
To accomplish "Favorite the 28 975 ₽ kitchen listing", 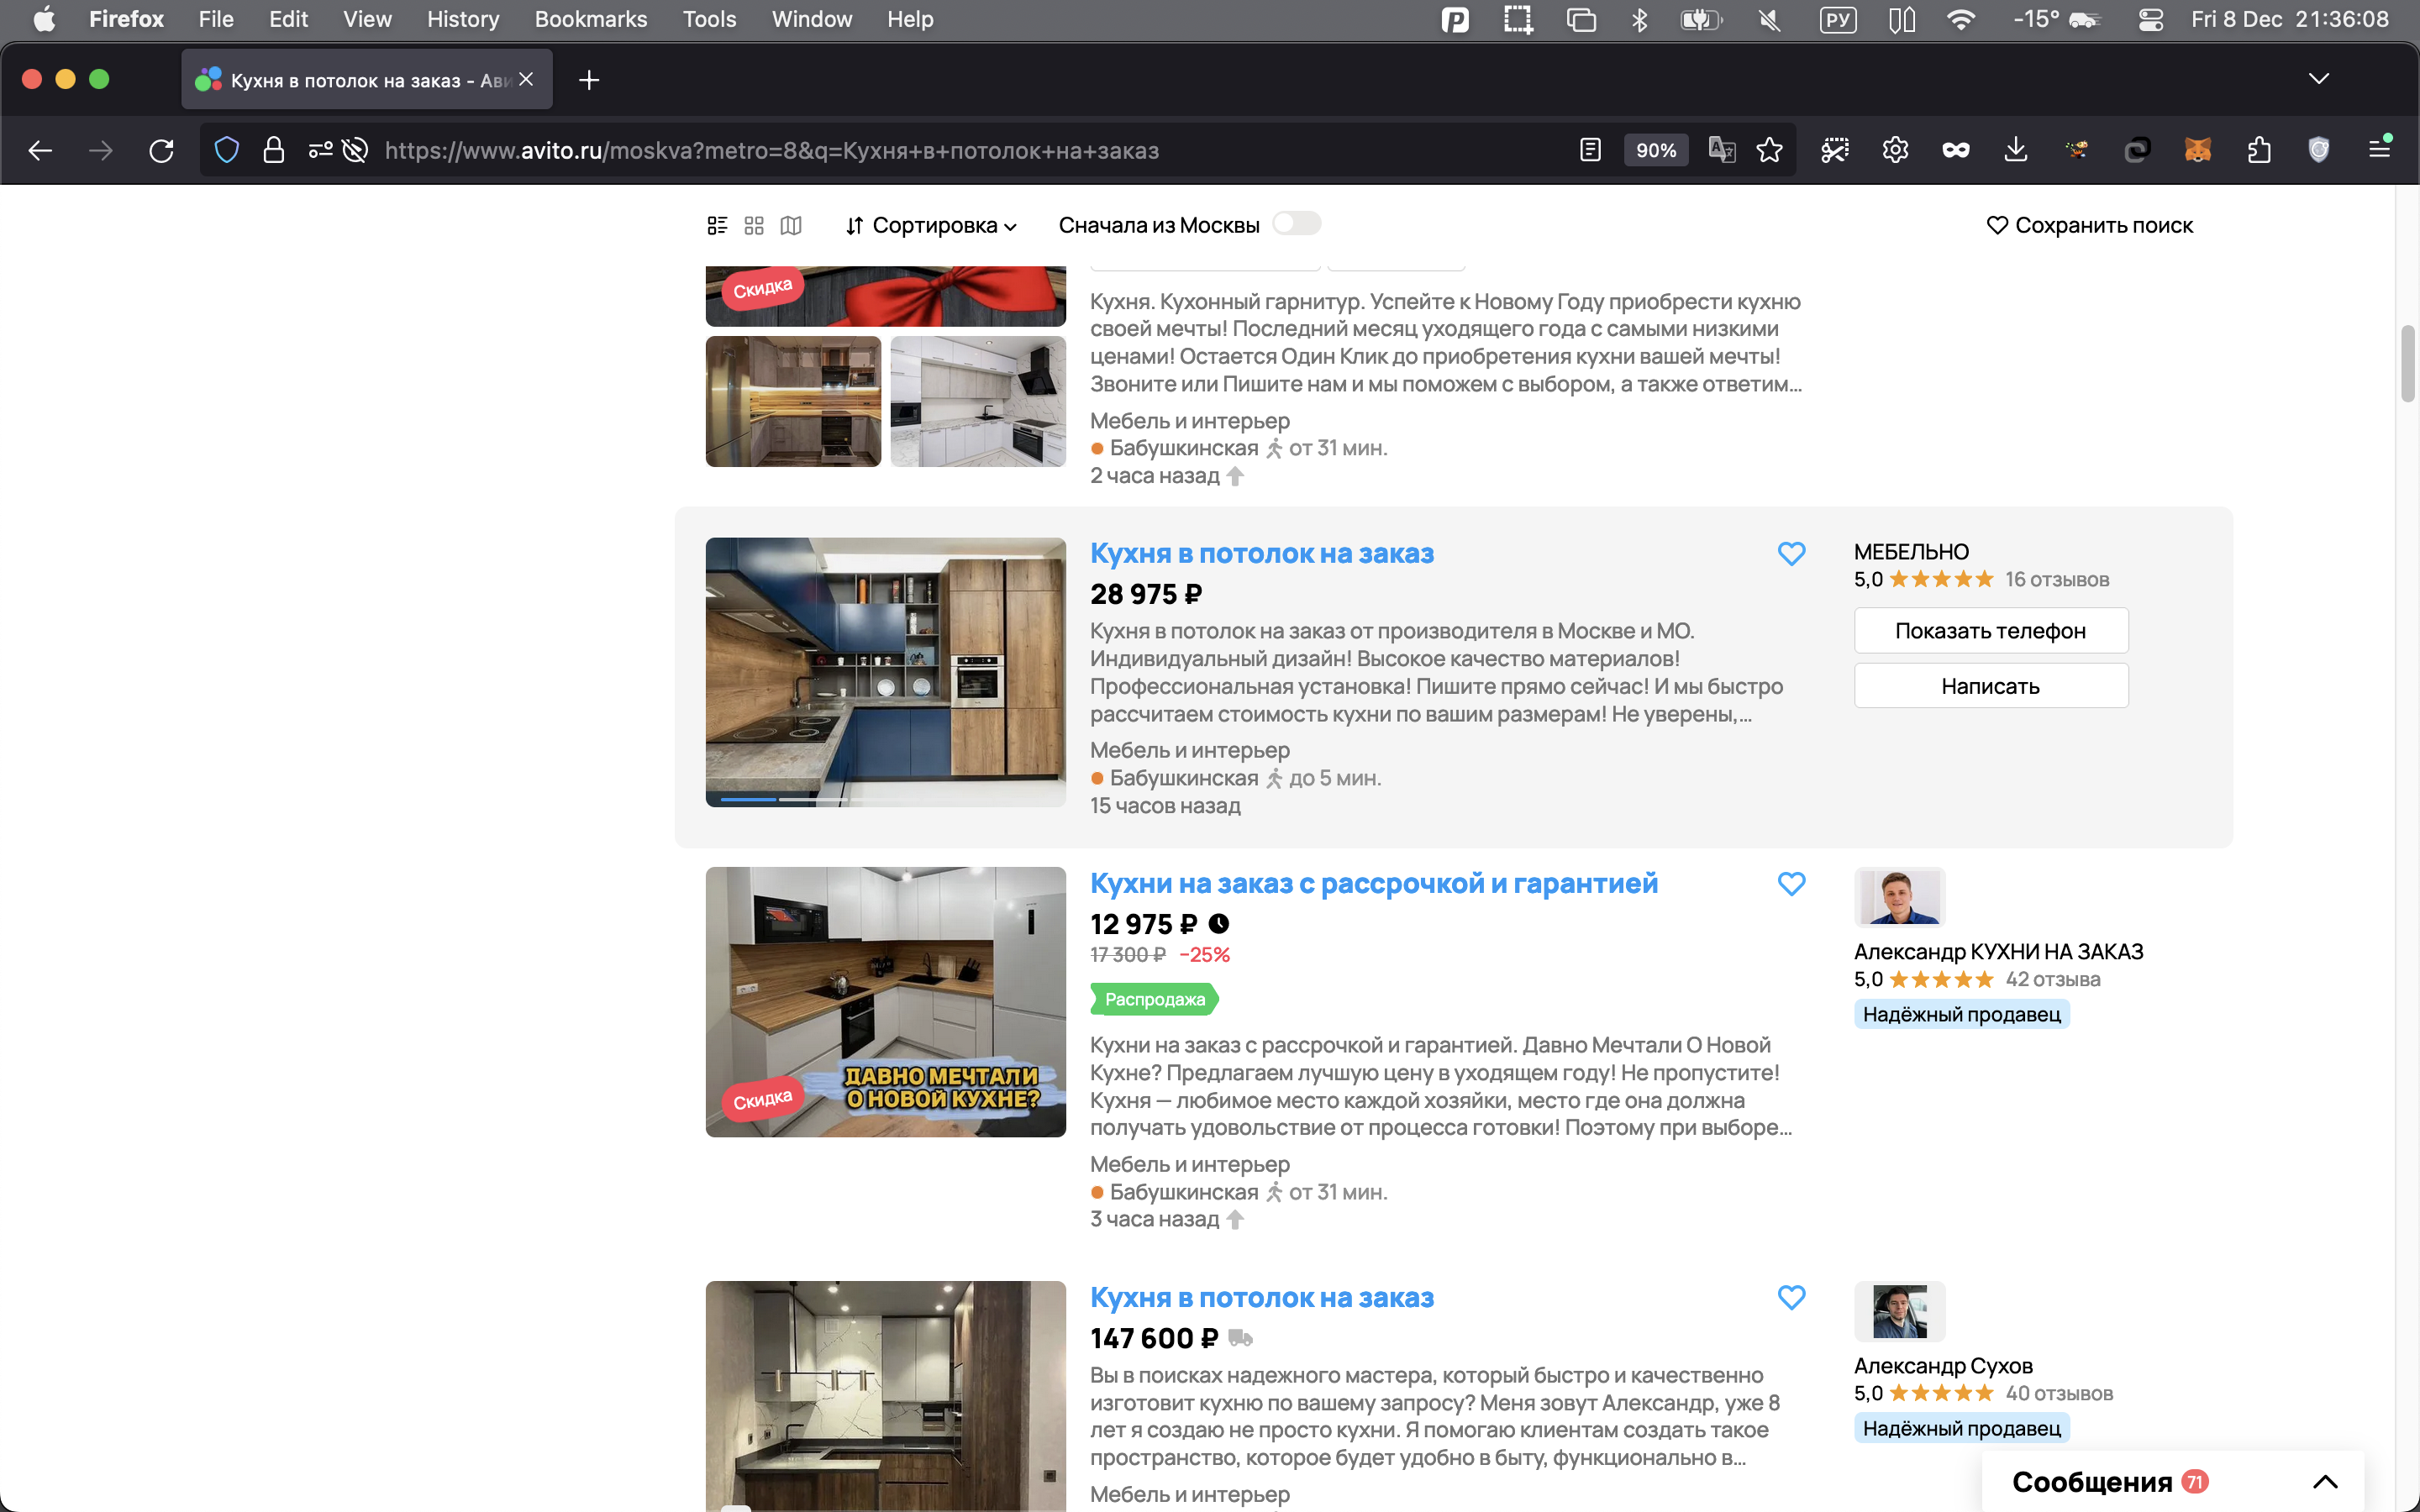I will coord(1791,553).
